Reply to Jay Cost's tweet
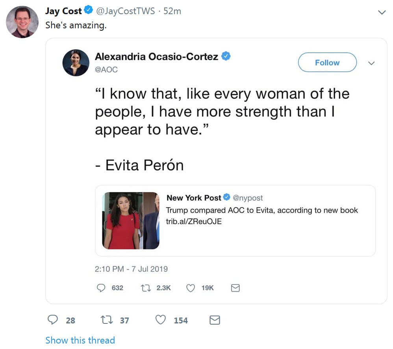 point(53,320)
